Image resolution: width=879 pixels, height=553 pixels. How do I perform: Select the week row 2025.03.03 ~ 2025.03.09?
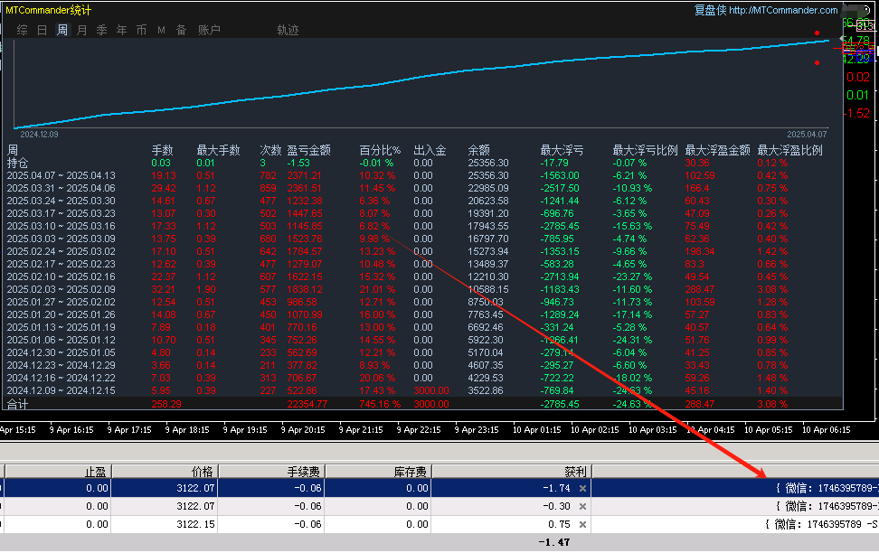tap(422, 239)
